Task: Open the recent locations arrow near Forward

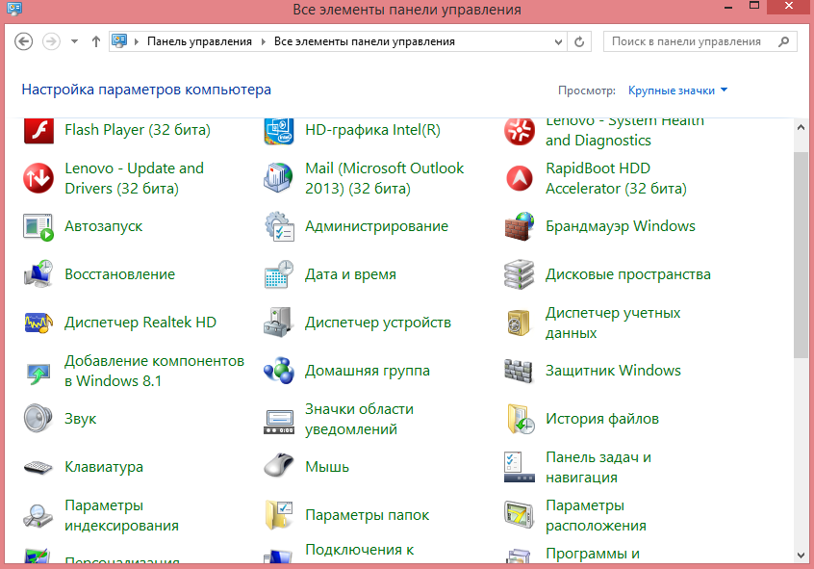Action: 74,41
